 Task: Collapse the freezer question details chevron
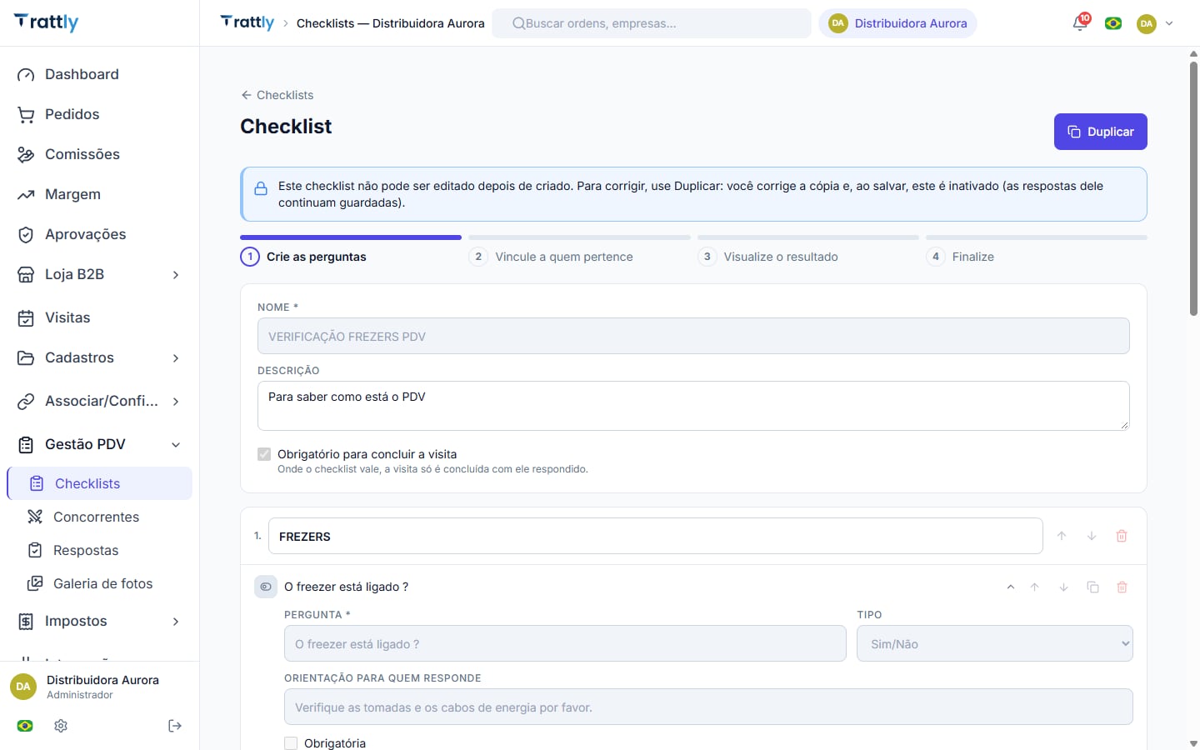coord(1010,587)
